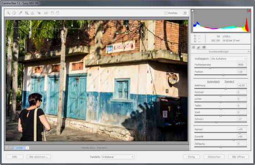255x165 pixels.
Task: Select the Zoom magnifier tool
Action: [x=8, y=13]
